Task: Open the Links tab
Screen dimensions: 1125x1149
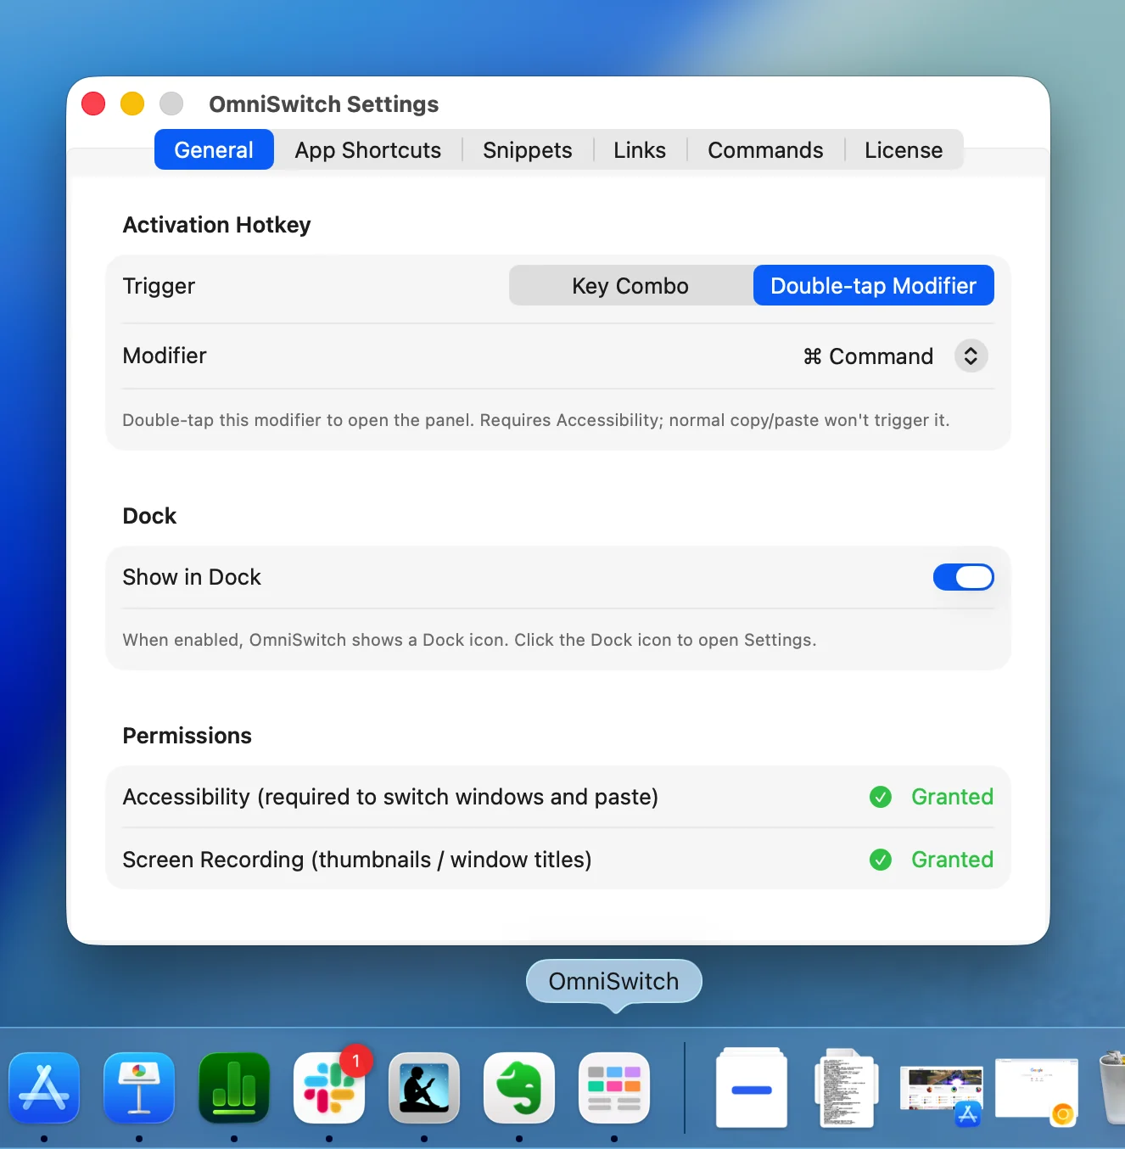Action: [640, 150]
